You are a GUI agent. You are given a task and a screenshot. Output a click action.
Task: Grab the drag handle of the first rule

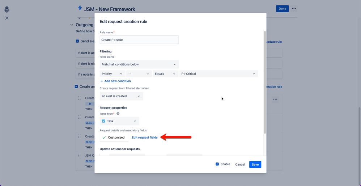tap(79, 98)
